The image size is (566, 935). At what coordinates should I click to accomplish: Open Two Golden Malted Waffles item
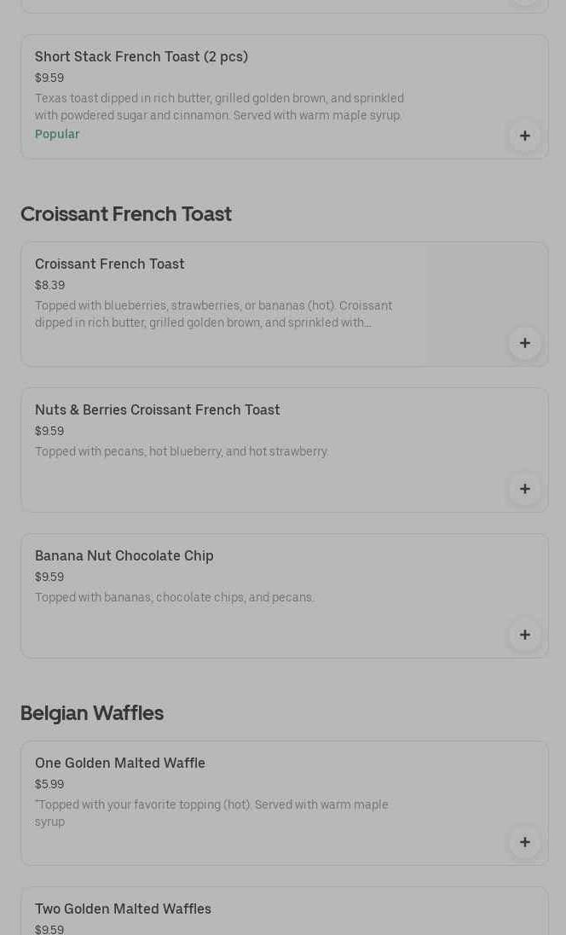123,909
